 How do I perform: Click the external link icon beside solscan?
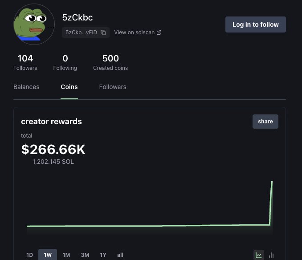pyautogui.click(x=159, y=32)
